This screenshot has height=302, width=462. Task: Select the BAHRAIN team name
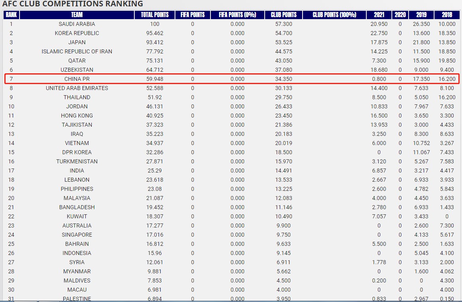pyautogui.click(x=77, y=243)
